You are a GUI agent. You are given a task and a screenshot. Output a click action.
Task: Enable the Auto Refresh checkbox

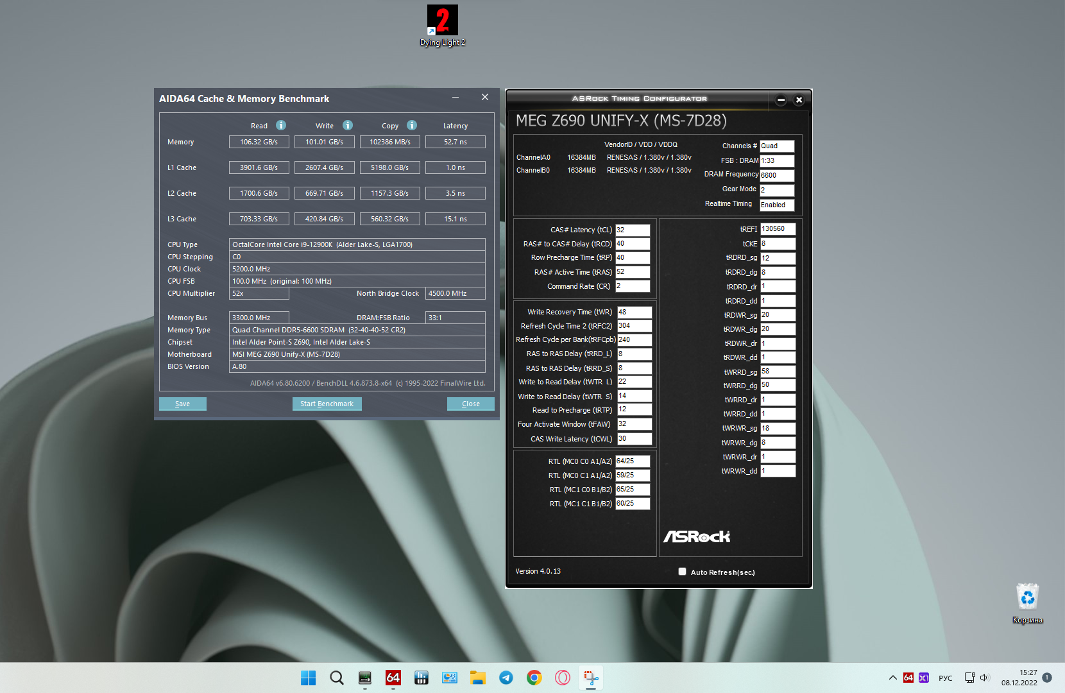coord(683,572)
